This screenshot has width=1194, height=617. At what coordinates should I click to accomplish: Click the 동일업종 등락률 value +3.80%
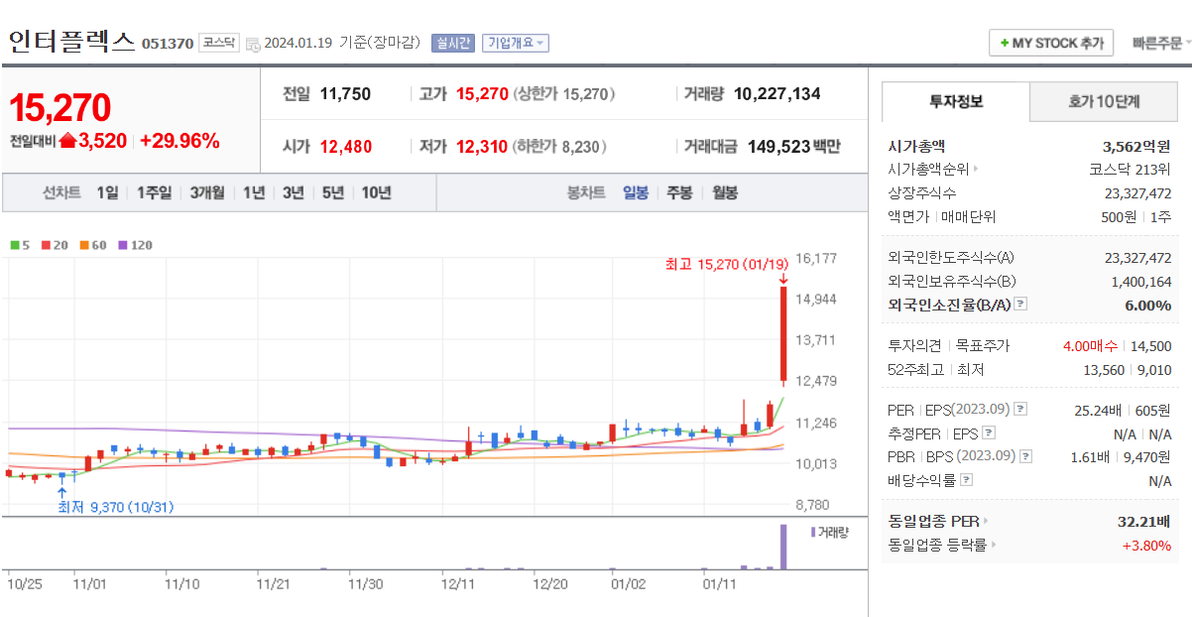click(1146, 546)
